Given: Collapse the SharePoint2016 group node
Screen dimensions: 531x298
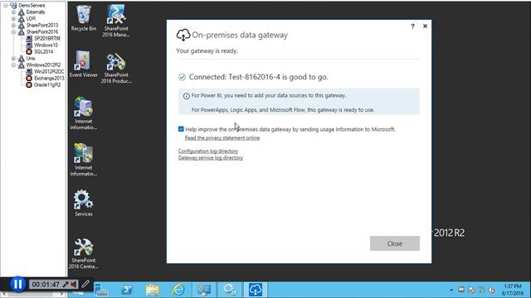Looking at the screenshot, I should pos(13,31).
